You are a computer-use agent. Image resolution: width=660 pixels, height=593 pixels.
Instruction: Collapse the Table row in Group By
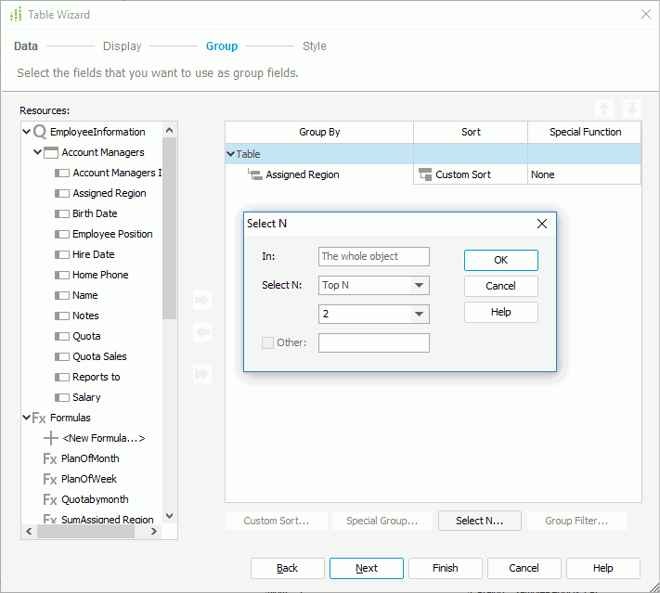tap(230, 154)
